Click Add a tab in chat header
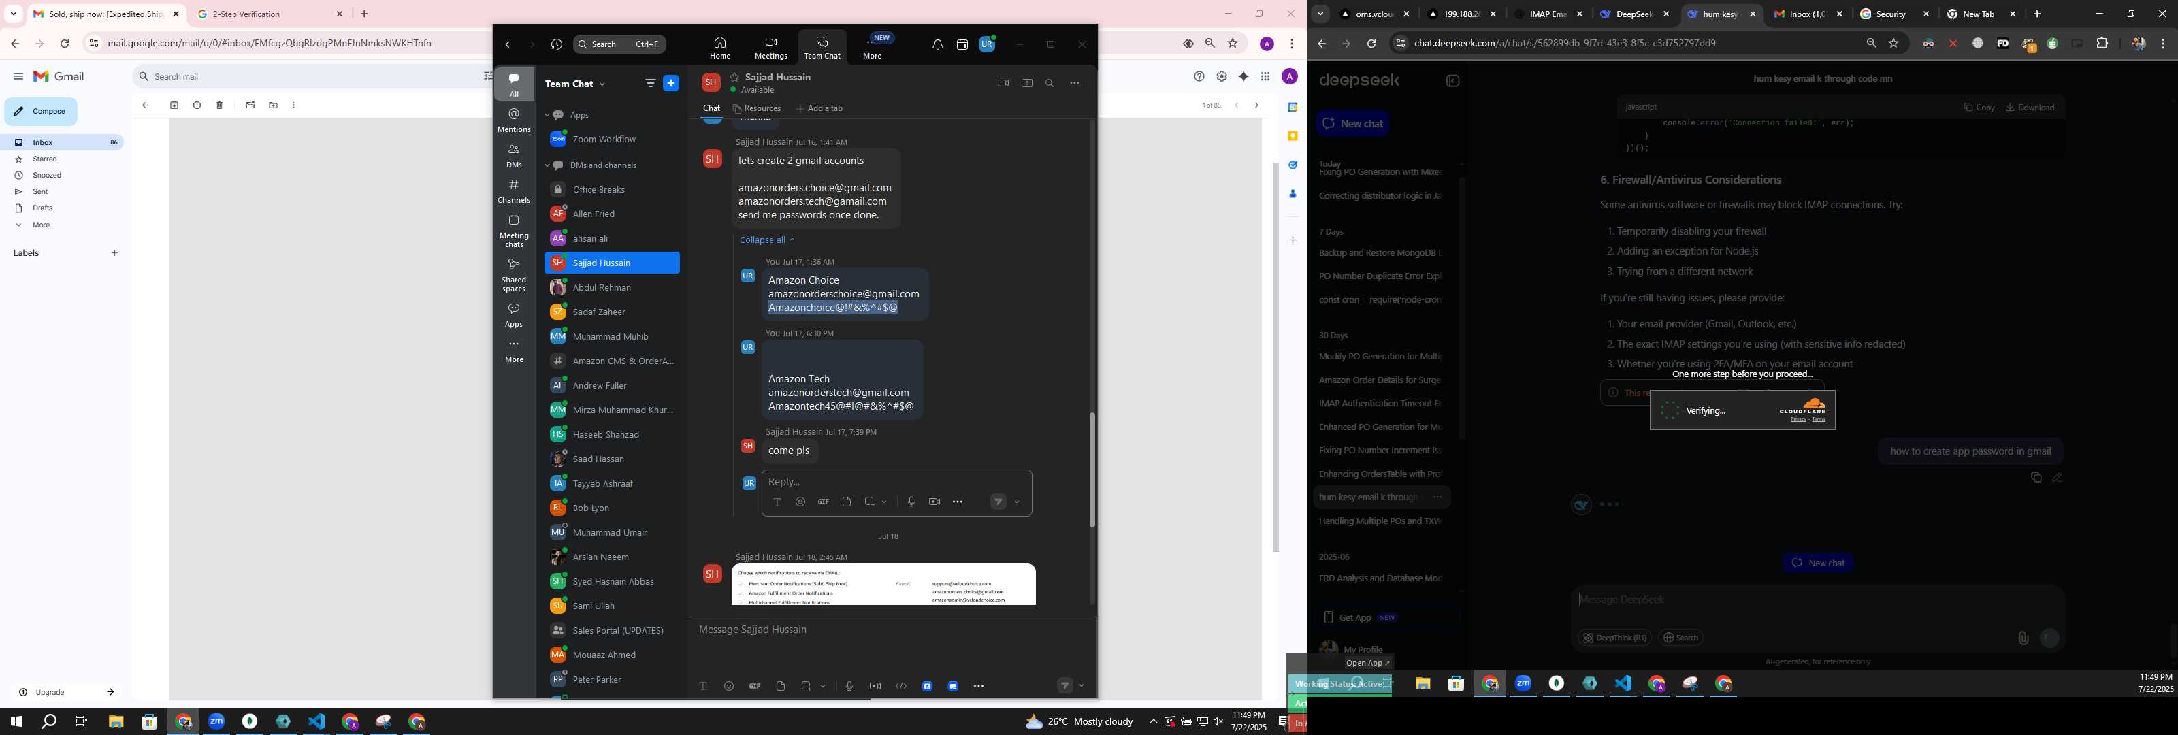This screenshot has height=735, width=2178. pyautogui.click(x=819, y=108)
